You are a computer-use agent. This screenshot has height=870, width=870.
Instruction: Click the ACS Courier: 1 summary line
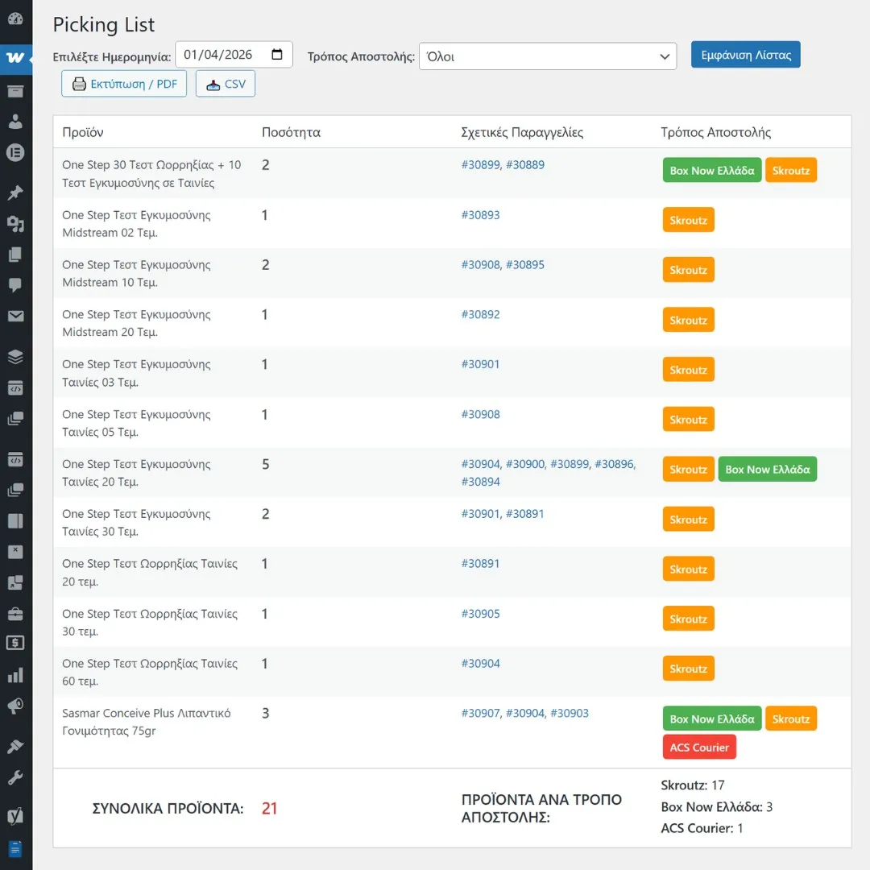pos(702,828)
